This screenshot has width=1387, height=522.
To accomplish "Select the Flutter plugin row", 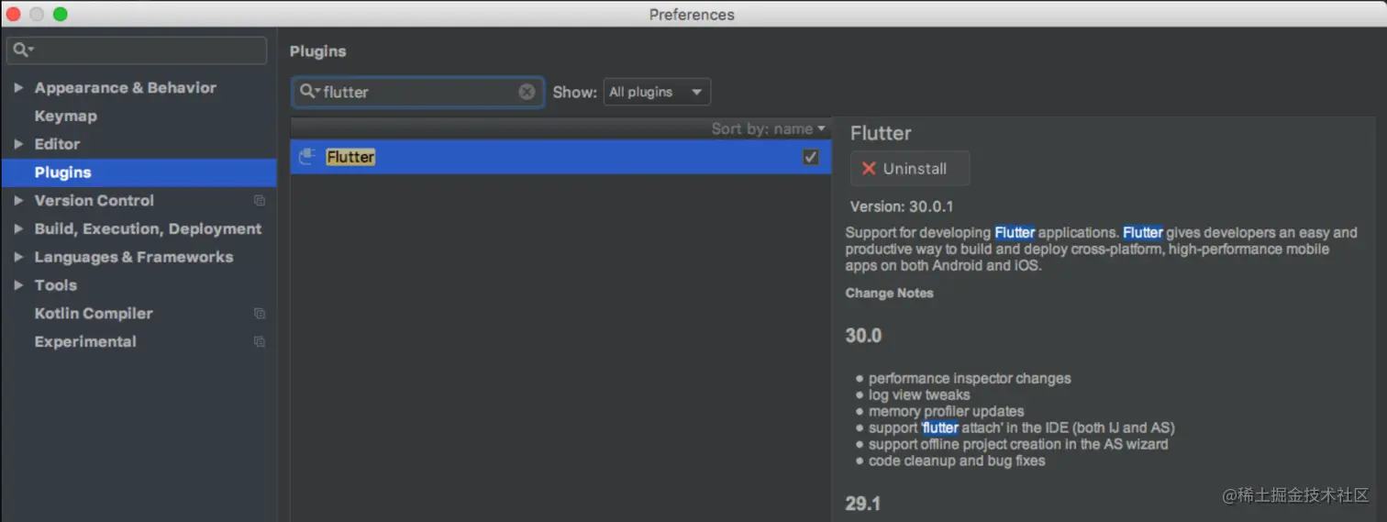I will click(550, 157).
